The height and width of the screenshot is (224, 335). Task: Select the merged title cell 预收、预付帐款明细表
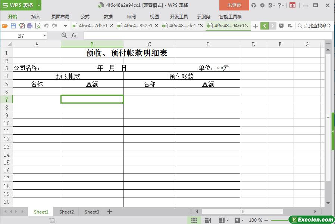pyautogui.click(x=126, y=53)
